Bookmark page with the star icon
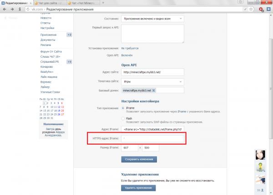 tap(251, 10)
